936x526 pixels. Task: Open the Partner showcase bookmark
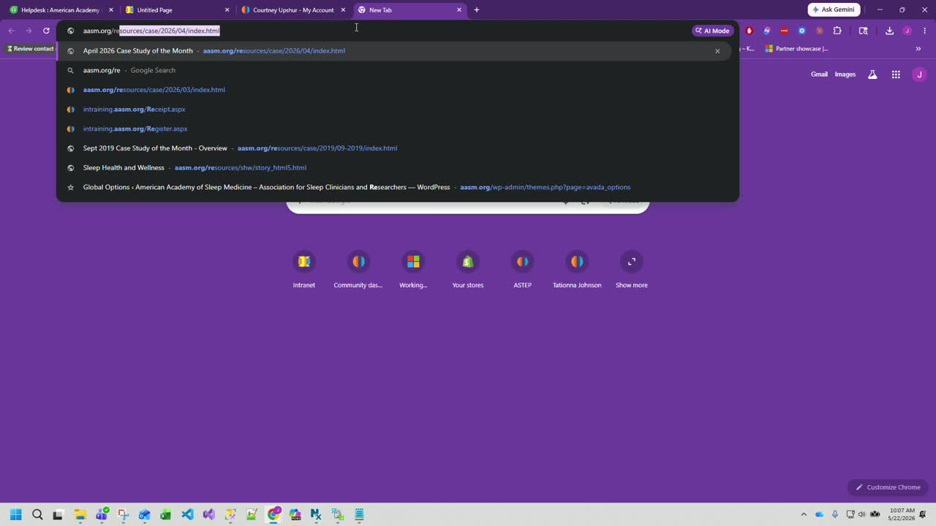pyautogui.click(x=797, y=49)
